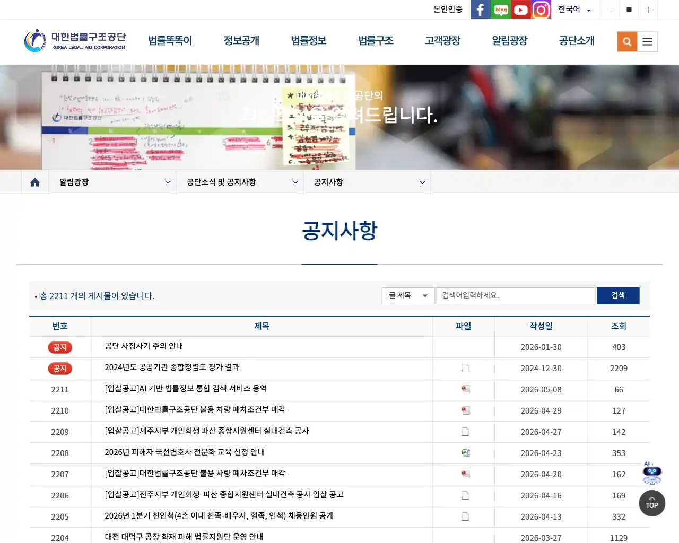Click the 파일 column header
Image resolution: width=679 pixels, height=543 pixels.
click(x=464, y=326)
